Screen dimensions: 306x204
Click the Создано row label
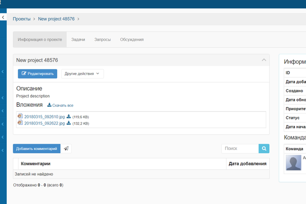[x=295, y=91]
